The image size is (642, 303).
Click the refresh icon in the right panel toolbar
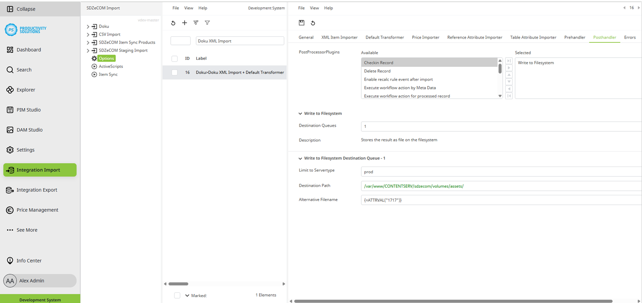(x=313, y=23)
